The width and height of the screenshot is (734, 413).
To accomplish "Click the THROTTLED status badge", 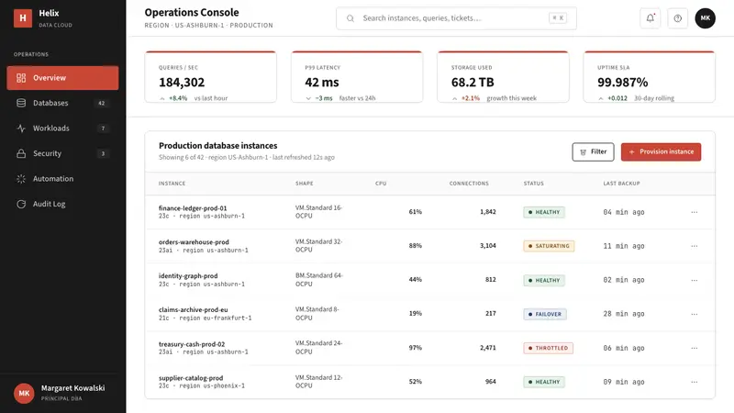I will tap(548, 348).
